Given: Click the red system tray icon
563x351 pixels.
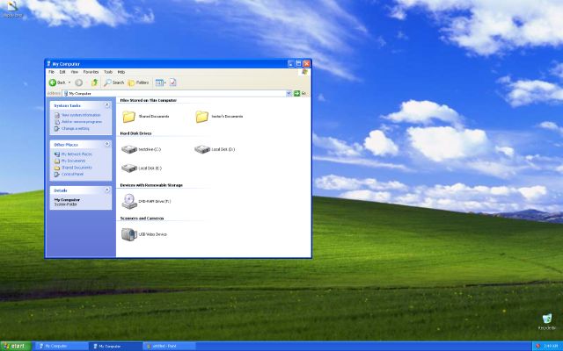Looking at the screenshot, I should coord(537,346).
